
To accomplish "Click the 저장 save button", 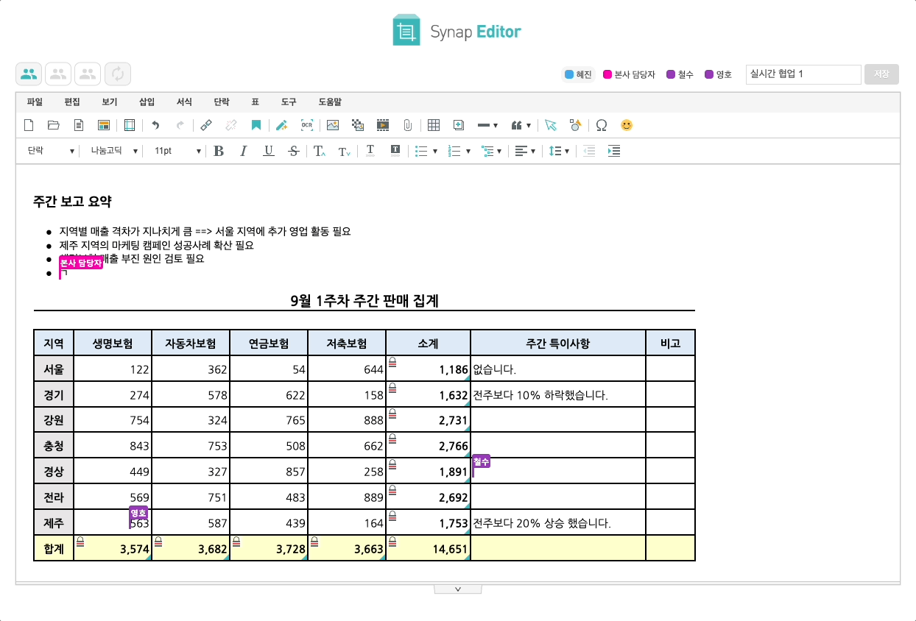I will coord(881,74).
